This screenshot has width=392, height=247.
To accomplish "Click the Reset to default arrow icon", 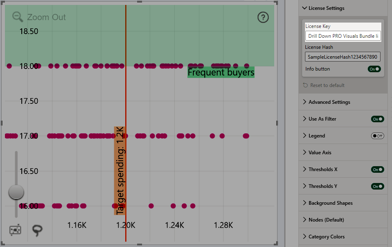I will tap(305, 85).
